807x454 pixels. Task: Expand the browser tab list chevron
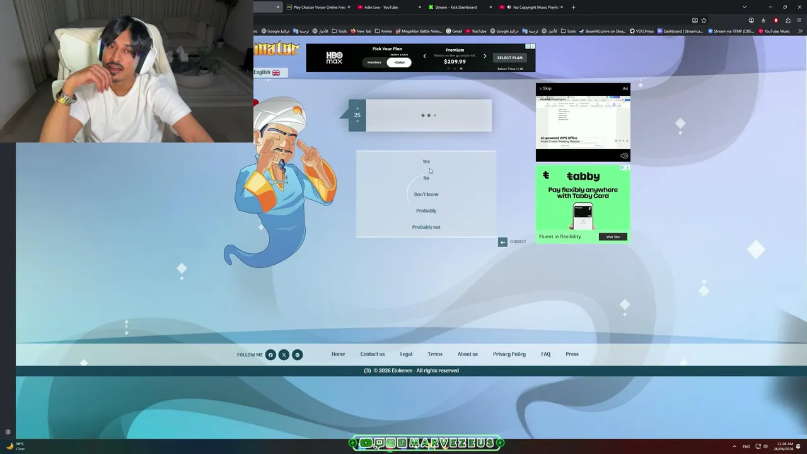coord(744,7)
